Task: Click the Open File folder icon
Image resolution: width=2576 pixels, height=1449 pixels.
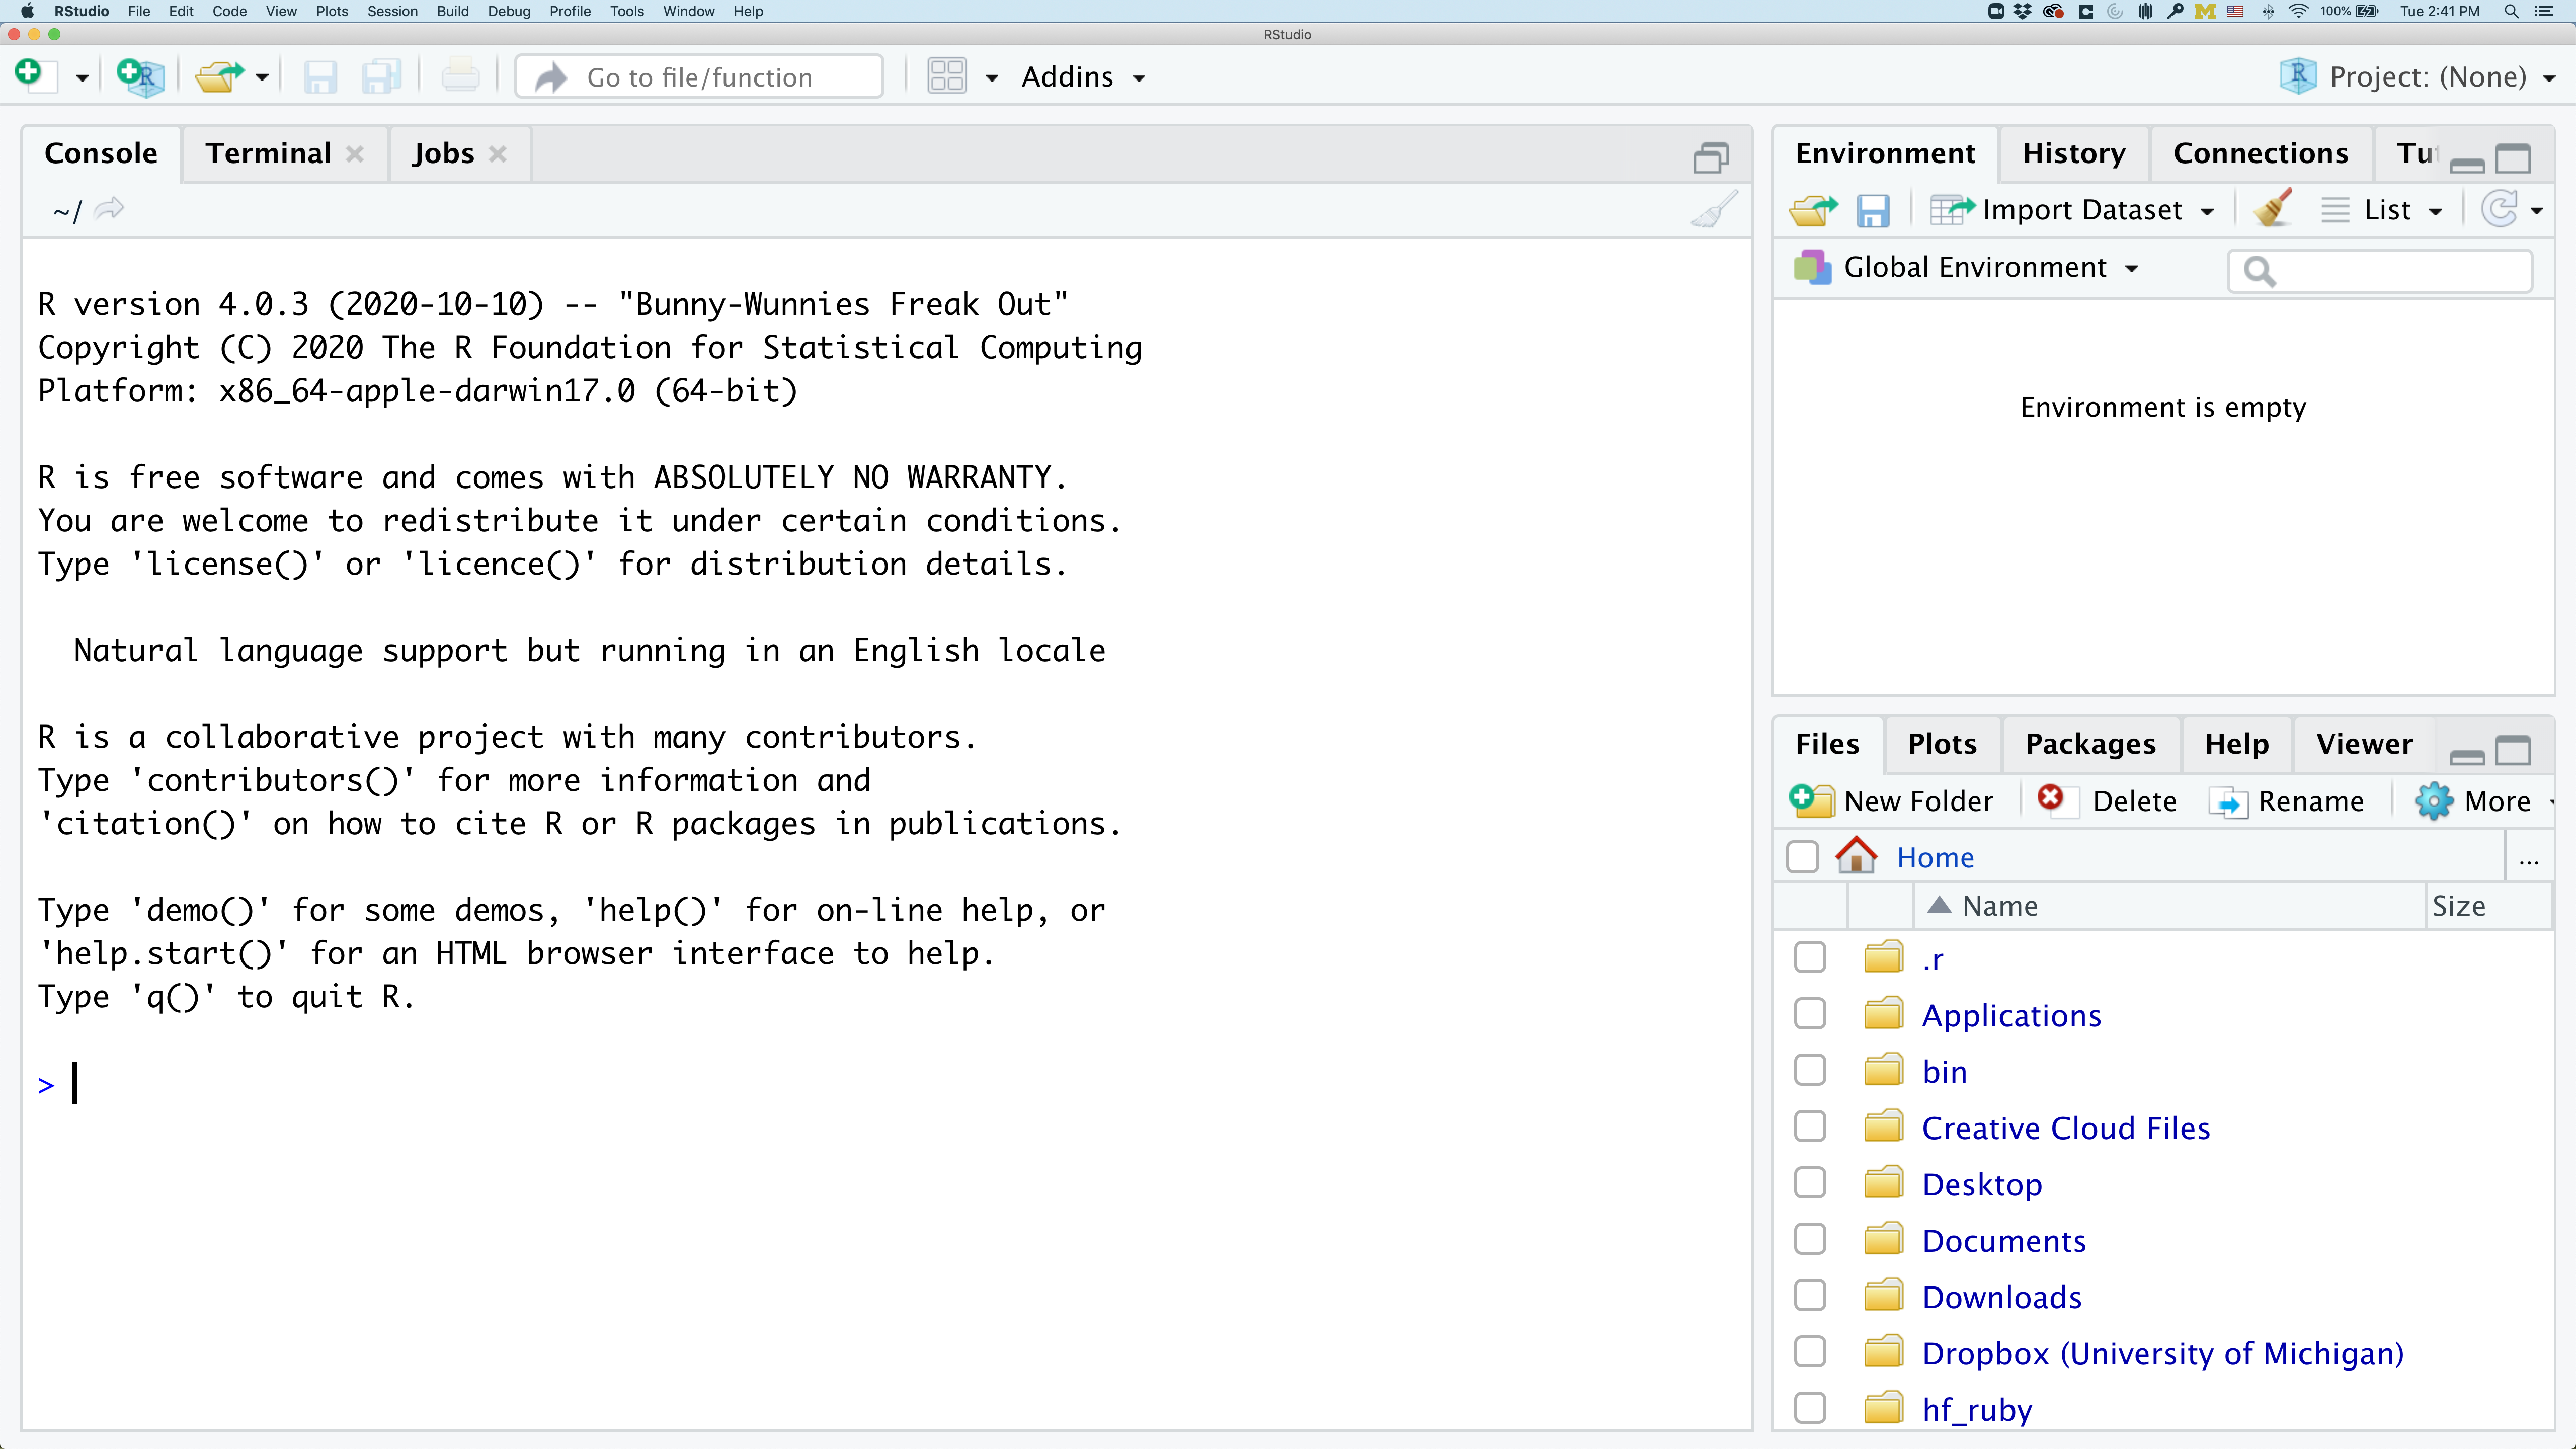Action: [219, 76]
